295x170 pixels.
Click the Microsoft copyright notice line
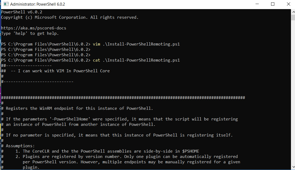point(70,17)
